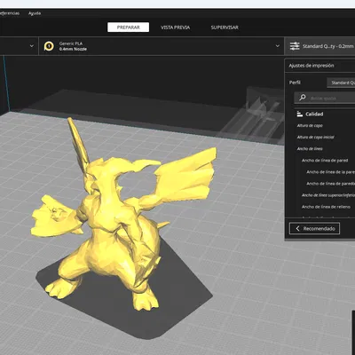This screenshot has height=355, width=355.
Task: Expand the Generic PLA material dropdown
Action: 278,46
